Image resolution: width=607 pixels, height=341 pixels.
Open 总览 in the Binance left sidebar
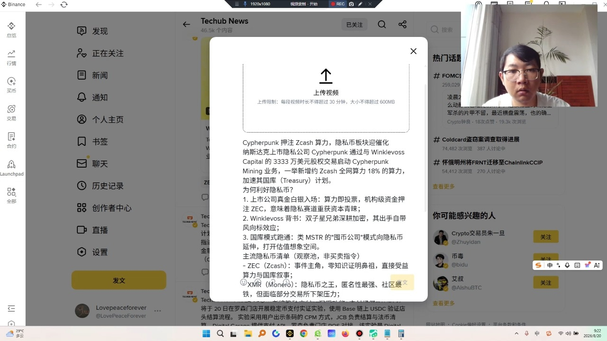[x=11, y=29]
